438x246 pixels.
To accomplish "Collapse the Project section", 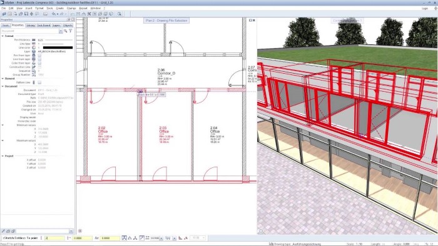I will click(x=3, y=156).
